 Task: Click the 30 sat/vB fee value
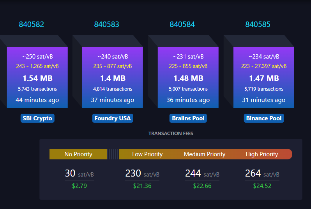[x=80, y=173]
